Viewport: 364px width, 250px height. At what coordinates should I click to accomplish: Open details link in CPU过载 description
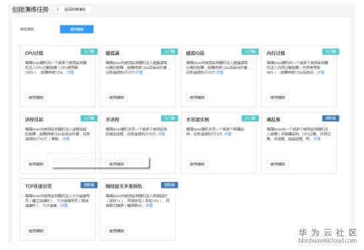pos(70,72)
